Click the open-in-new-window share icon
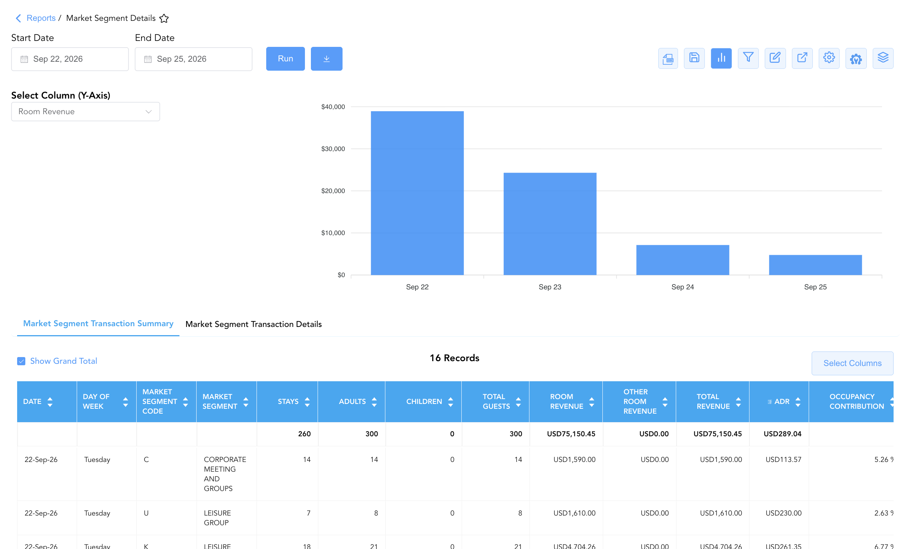This screenshot has height=549, width=904. click(x=802, y=58)
